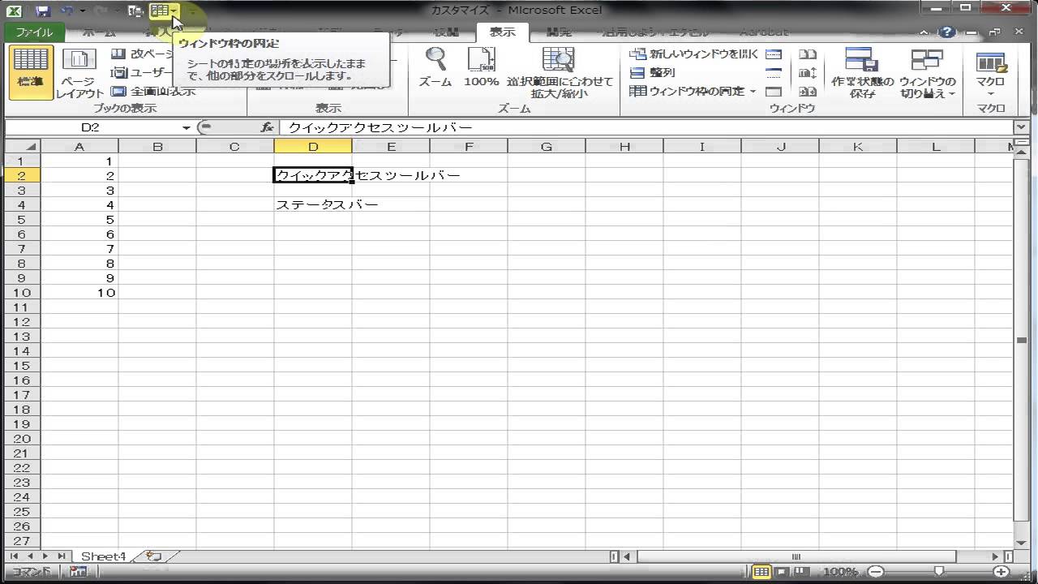Click the Undo icon in Quick Access Toolbar
Image resolution: width=1038 pixels, height=584 pixels.
(x=67, y=11)
